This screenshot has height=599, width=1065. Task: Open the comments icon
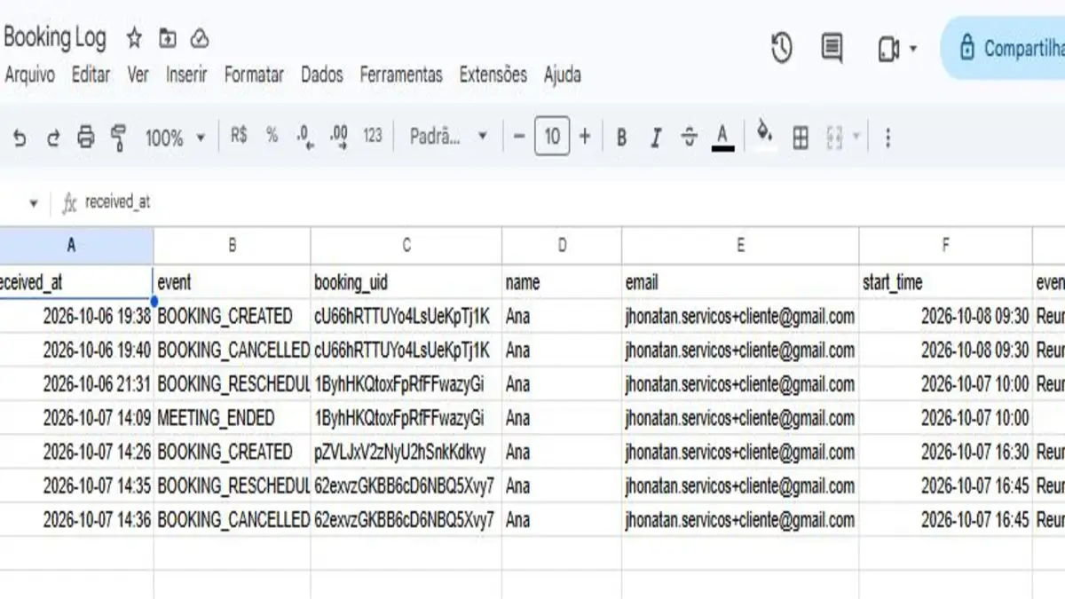point(832,48)
